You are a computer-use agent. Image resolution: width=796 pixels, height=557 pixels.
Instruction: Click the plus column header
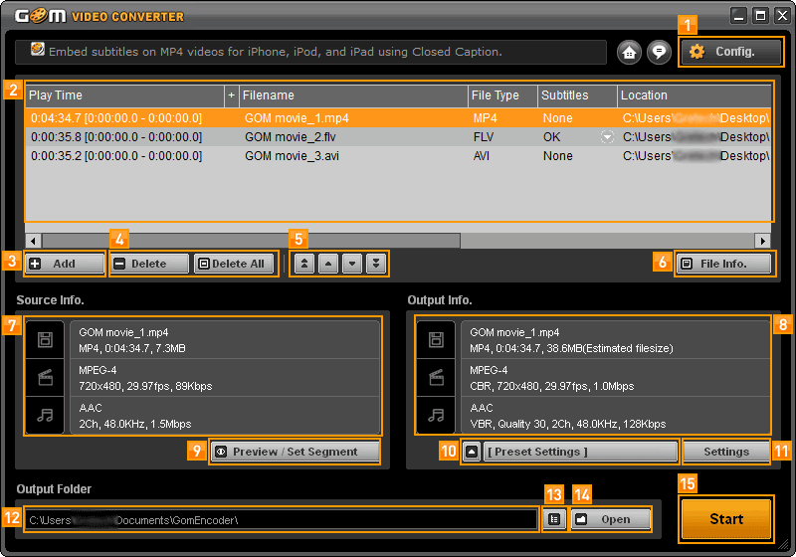pos(232,95)
